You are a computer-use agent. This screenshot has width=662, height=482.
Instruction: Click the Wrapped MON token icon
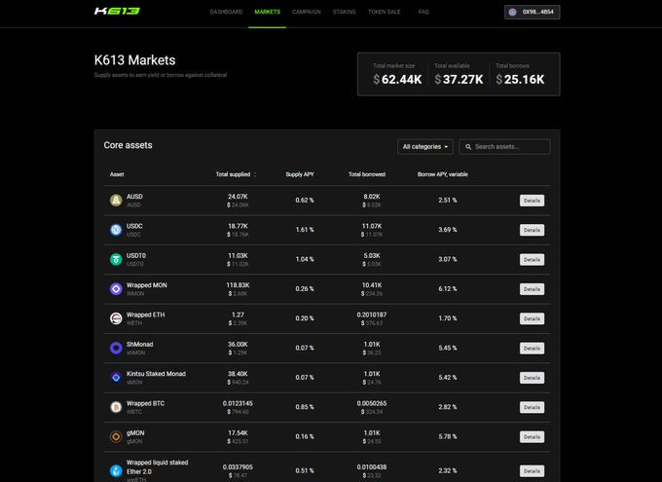(116, 289)
